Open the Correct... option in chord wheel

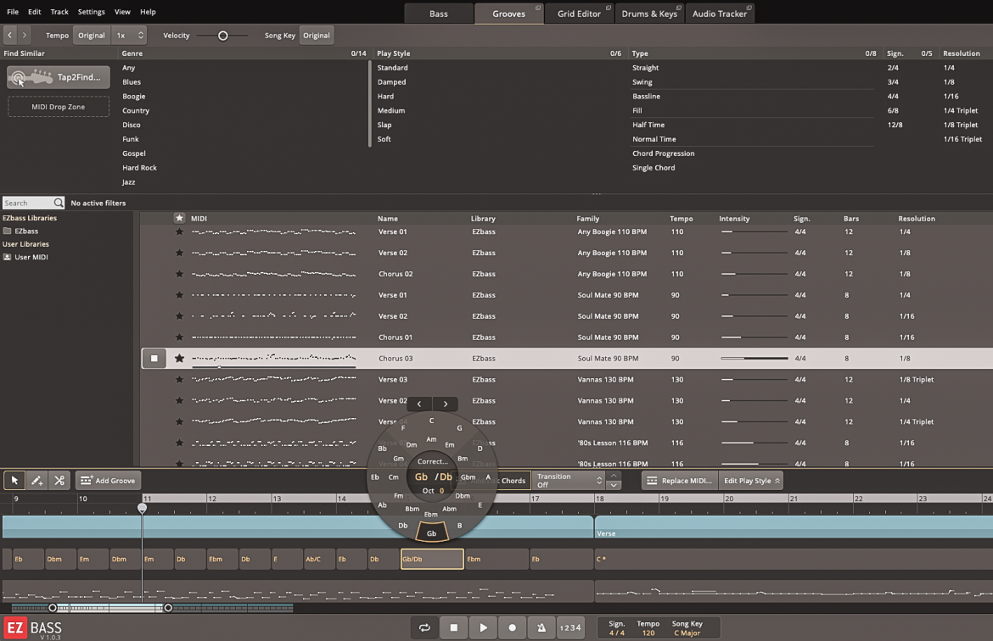(x=433, y=461)
